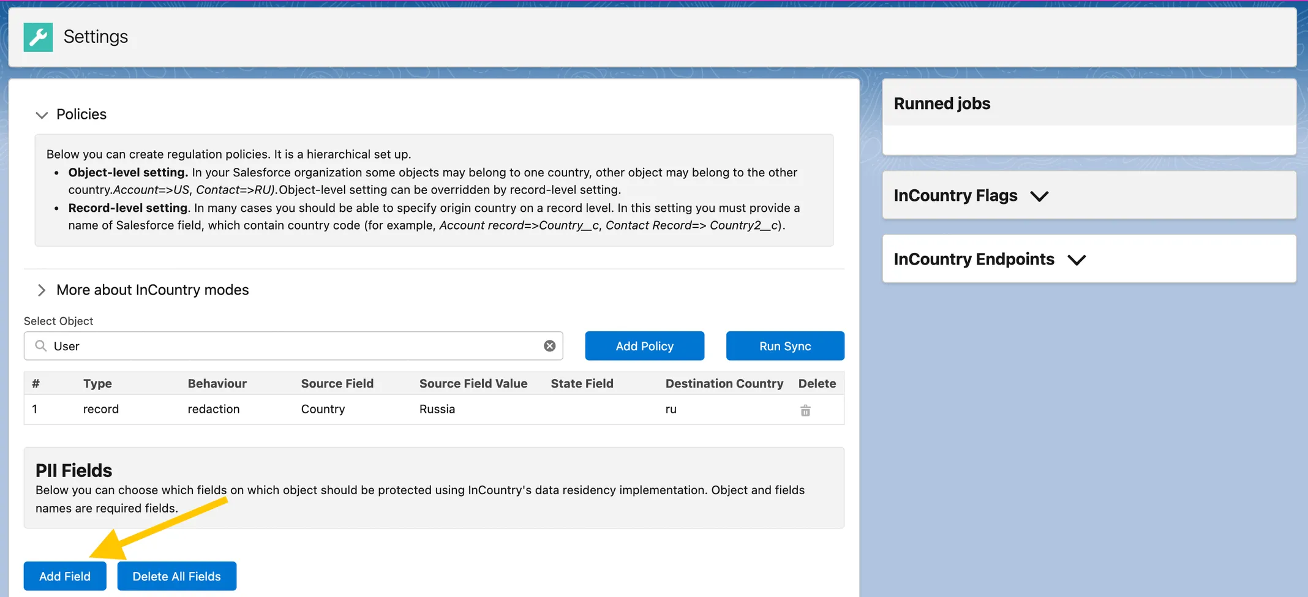Click the Source Field column header
1308x597 pixels.
(337, 383)
